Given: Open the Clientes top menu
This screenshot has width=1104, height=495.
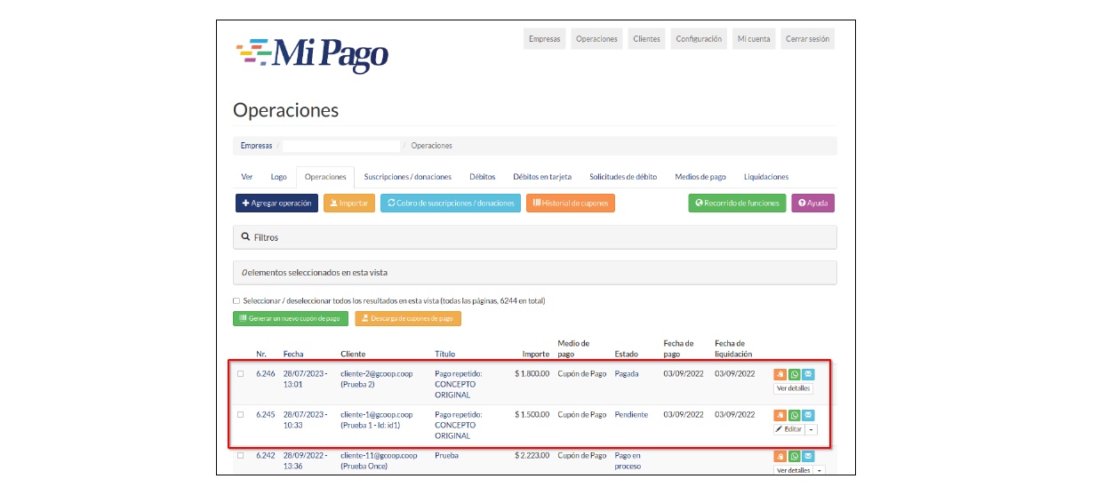Looking at the screenshot, I should click(x=646, y=39).
